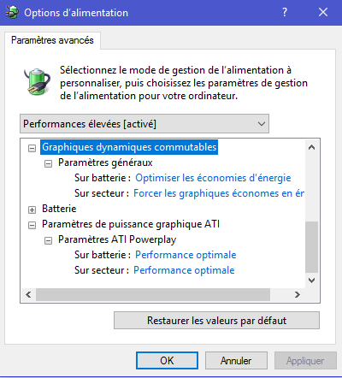Click the vertical scrollbar down arrow
Image resolution: width=342 pixels, height=378 pixels.
click(311, 281)
